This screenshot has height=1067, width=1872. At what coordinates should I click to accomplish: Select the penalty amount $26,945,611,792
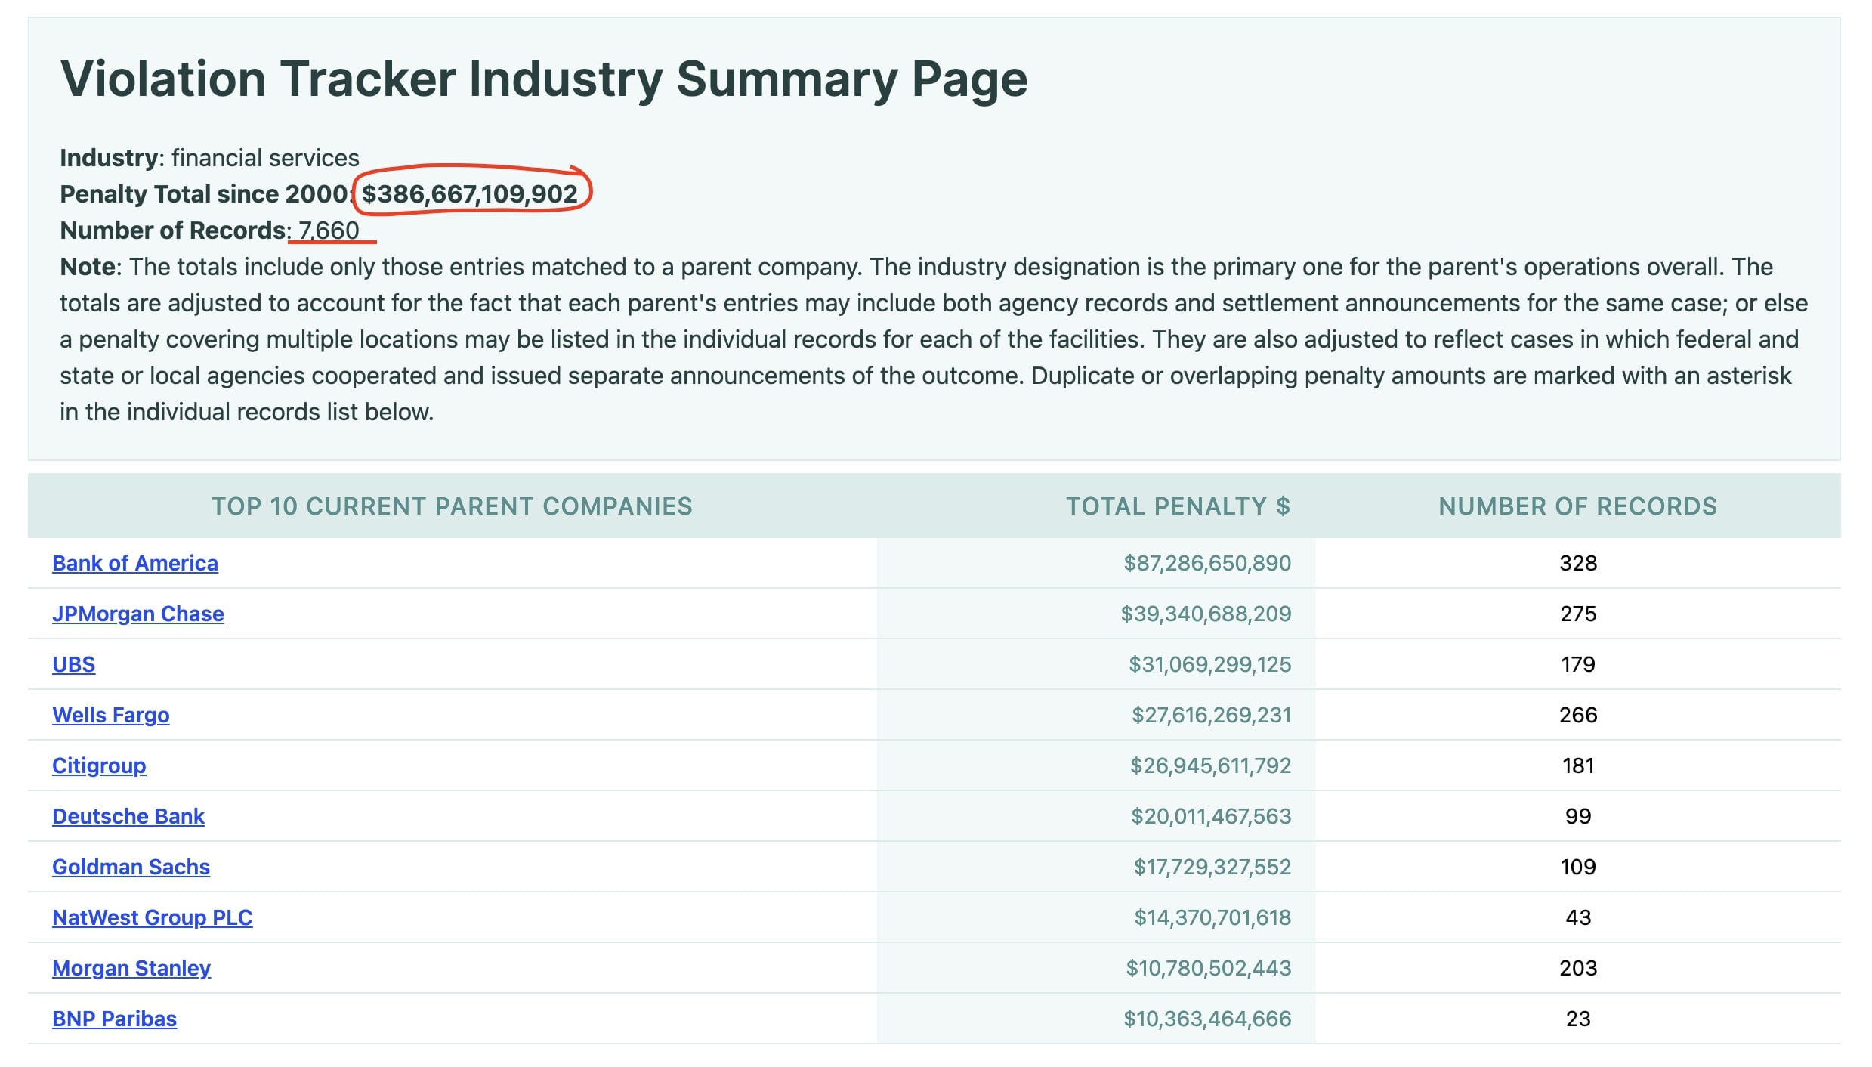click(x=1210, y=765)
